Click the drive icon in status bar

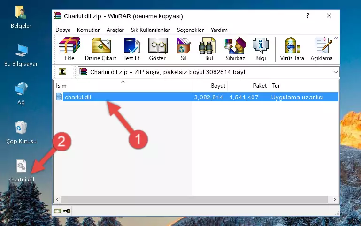click(58, 211)
